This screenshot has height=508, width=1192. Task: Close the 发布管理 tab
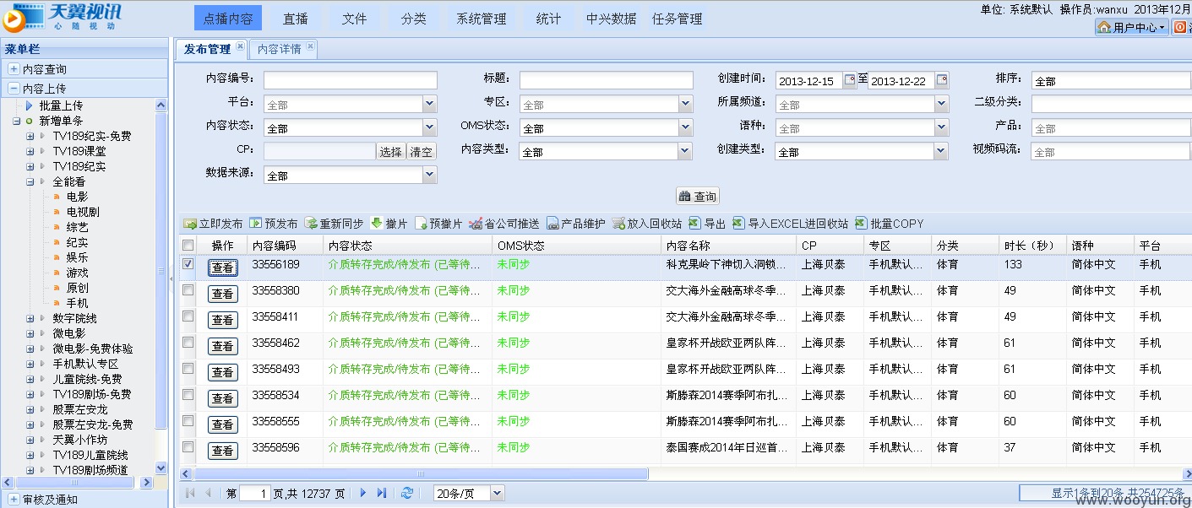241,46
